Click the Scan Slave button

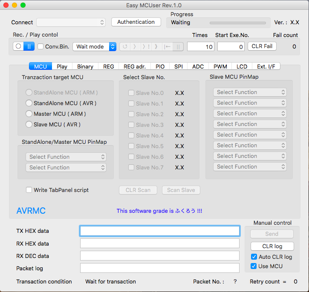181,190
